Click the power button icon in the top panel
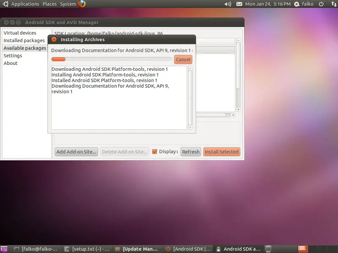This screenshot has width=338, height=253. point(321,4)
